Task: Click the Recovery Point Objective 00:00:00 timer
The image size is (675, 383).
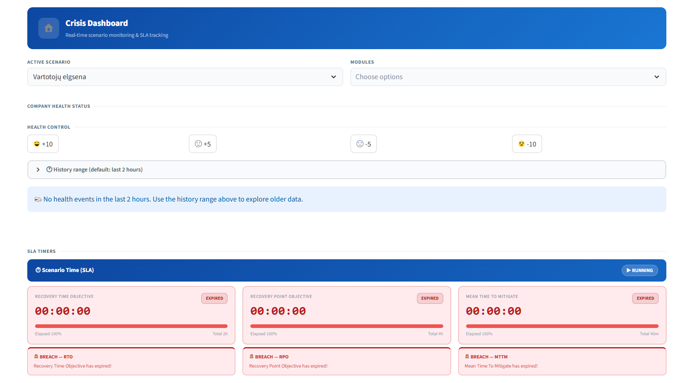Action: [x=278, y=311]
